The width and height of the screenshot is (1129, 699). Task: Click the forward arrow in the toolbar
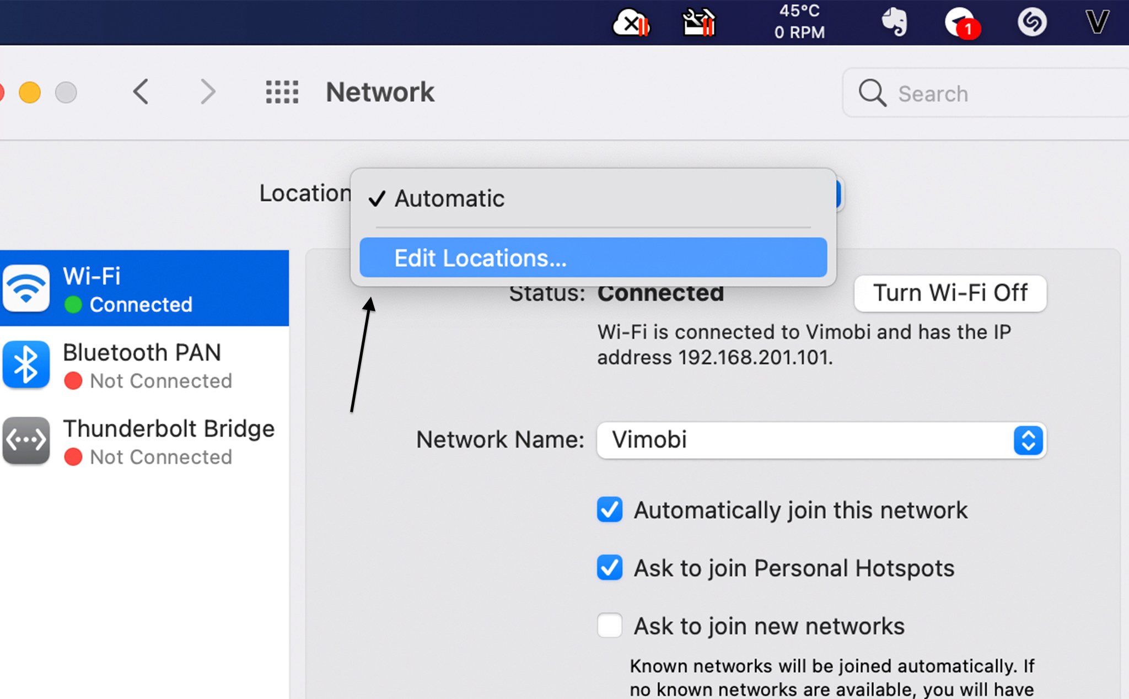click(207, 92)
